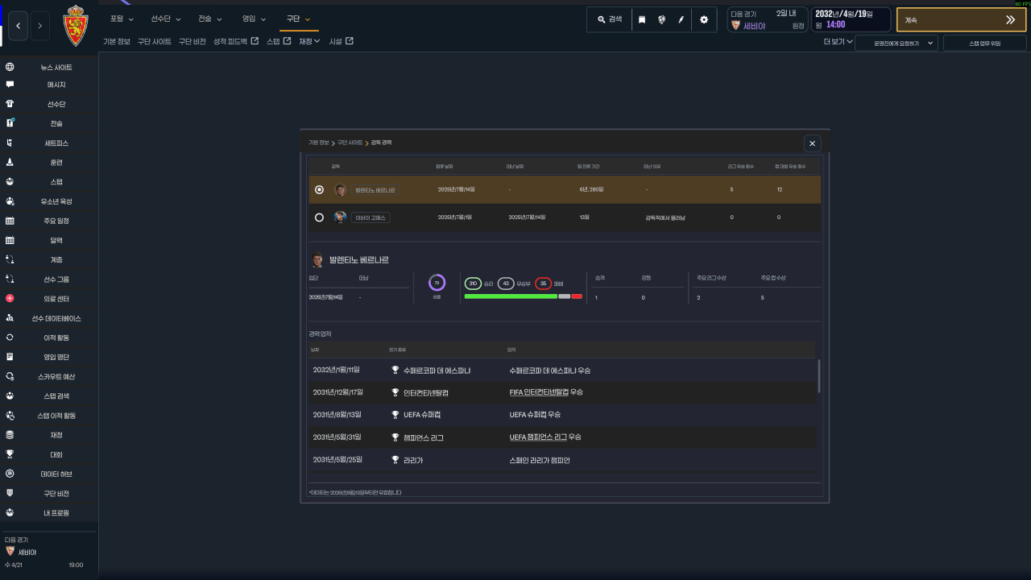Switch to the 구단 비전 tab

click(x=193, y=41)
